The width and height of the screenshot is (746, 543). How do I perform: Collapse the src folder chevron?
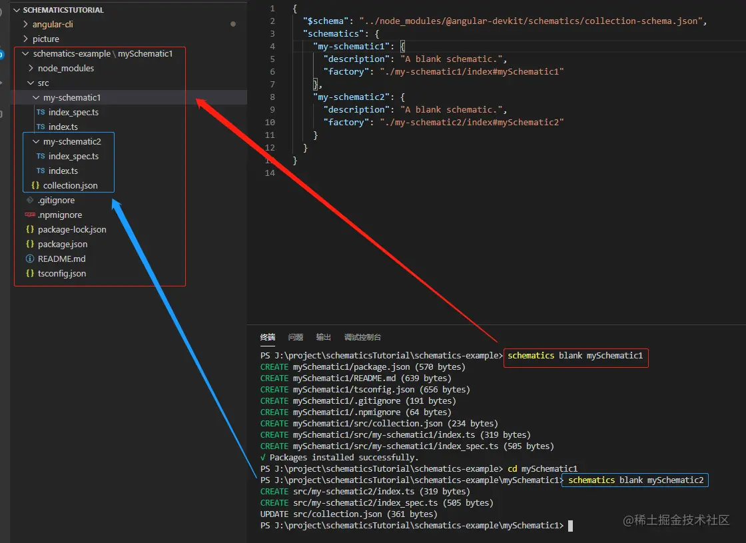[x=31, y=83]
